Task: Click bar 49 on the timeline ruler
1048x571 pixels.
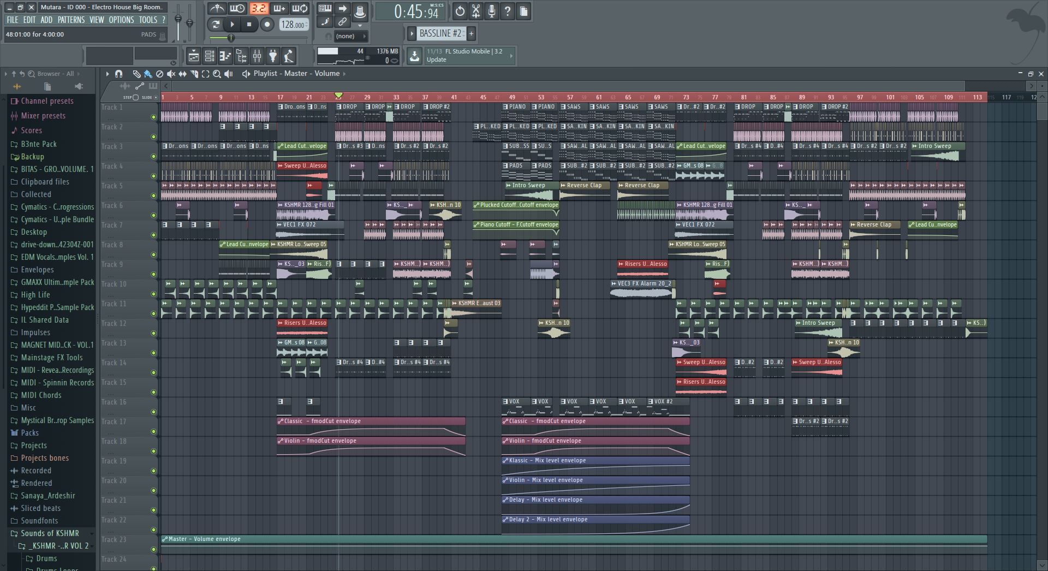Action: pyautogui.click(x=512, y=97)
